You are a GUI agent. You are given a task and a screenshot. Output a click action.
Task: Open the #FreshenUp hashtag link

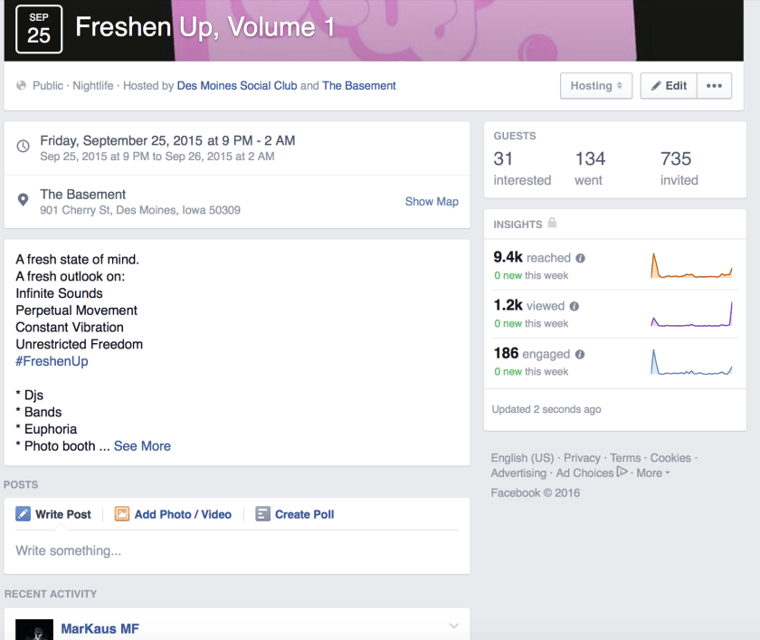pos(52,361)
